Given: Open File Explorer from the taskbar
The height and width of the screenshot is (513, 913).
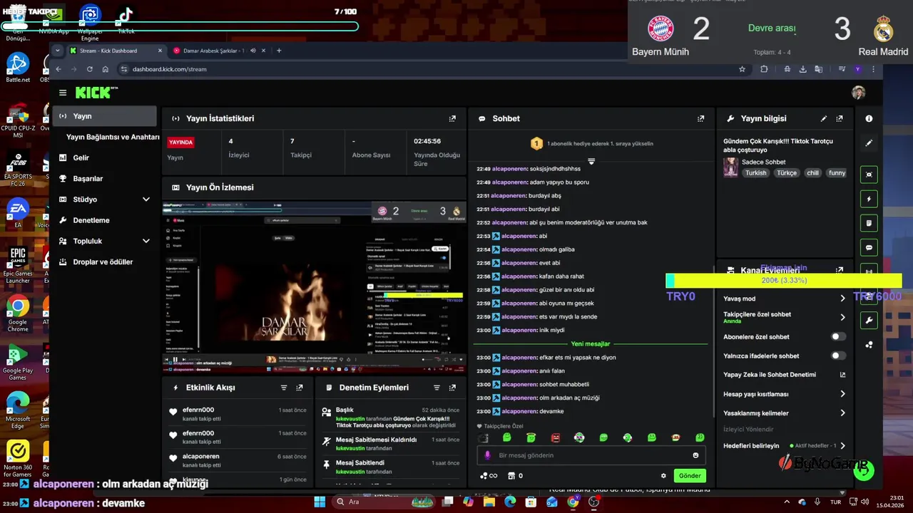Looking at the screenshot, I should 489,502.
